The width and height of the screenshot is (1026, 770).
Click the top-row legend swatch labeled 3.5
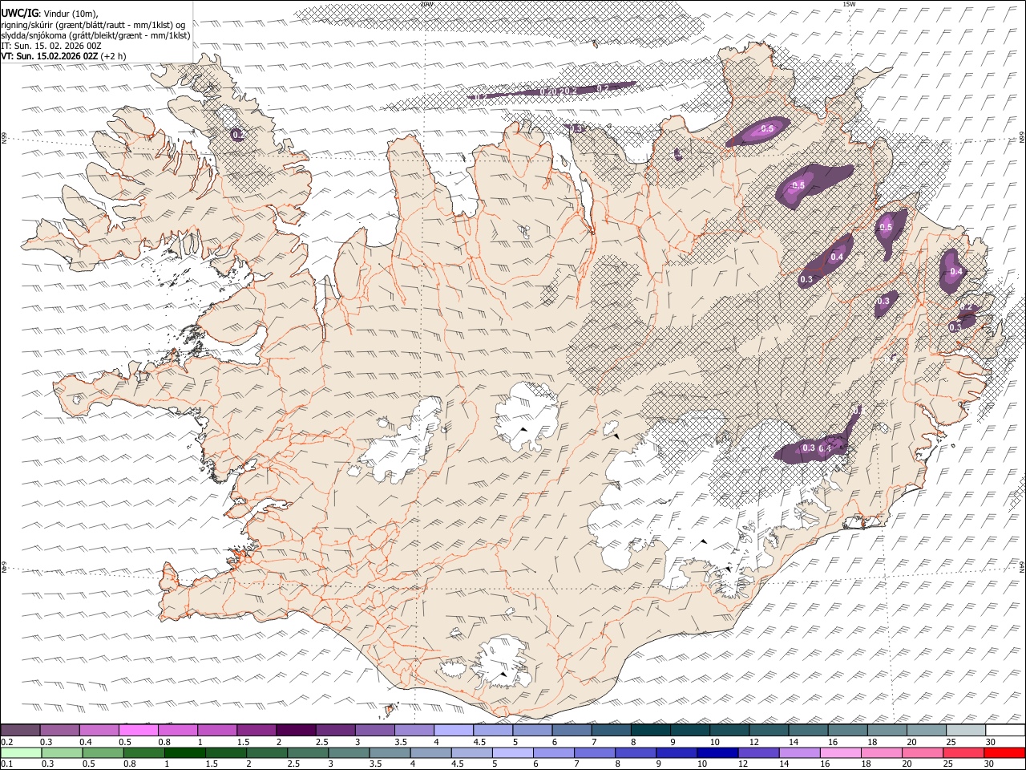coord(414,731)
